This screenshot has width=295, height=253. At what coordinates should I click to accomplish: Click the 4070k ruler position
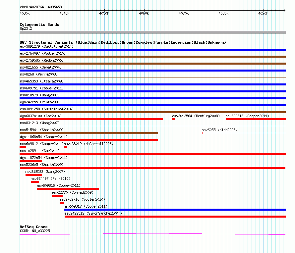[x=184, y=13]
